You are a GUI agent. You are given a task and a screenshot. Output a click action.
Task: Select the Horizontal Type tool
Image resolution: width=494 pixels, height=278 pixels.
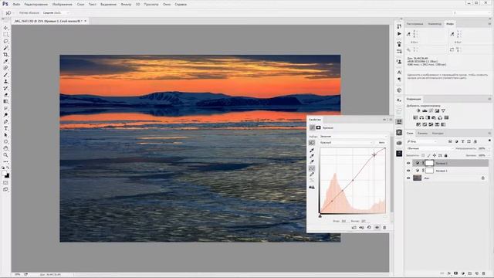[x=5, y=128]
